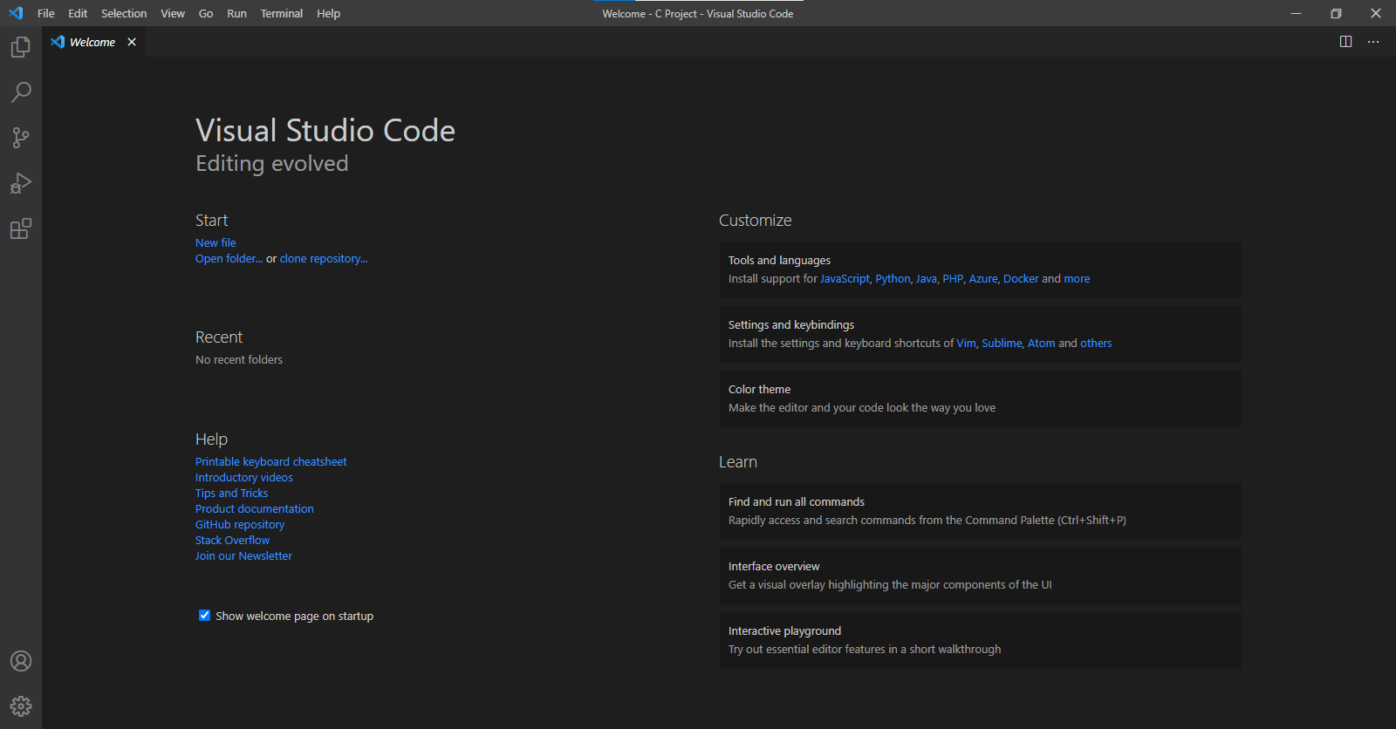Open the Interactive playground card

point(980,640)
